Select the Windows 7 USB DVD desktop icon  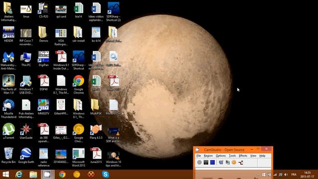point(26,85)
